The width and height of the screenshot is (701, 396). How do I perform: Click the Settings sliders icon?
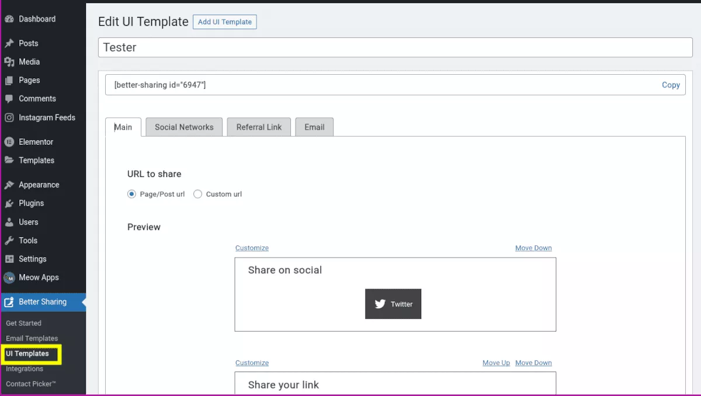point(9,259)
